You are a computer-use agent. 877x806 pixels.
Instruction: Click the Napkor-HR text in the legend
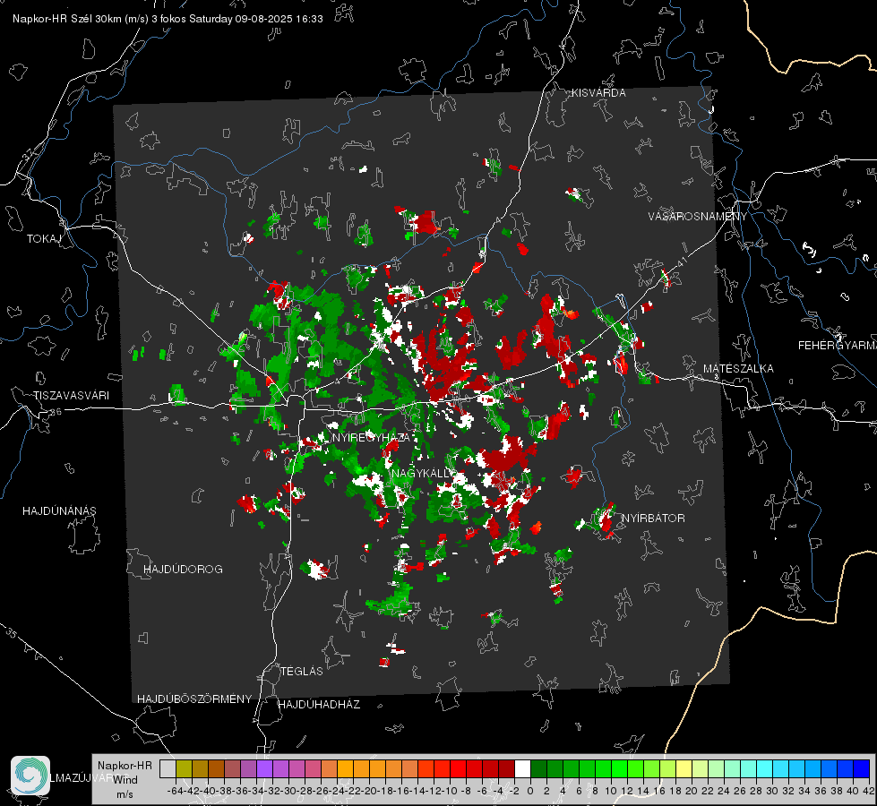[125, 766]
